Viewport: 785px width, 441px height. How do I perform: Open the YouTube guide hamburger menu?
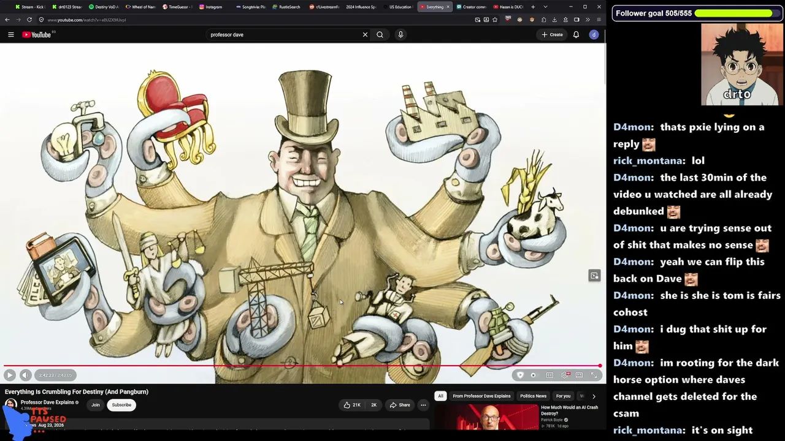10,35
